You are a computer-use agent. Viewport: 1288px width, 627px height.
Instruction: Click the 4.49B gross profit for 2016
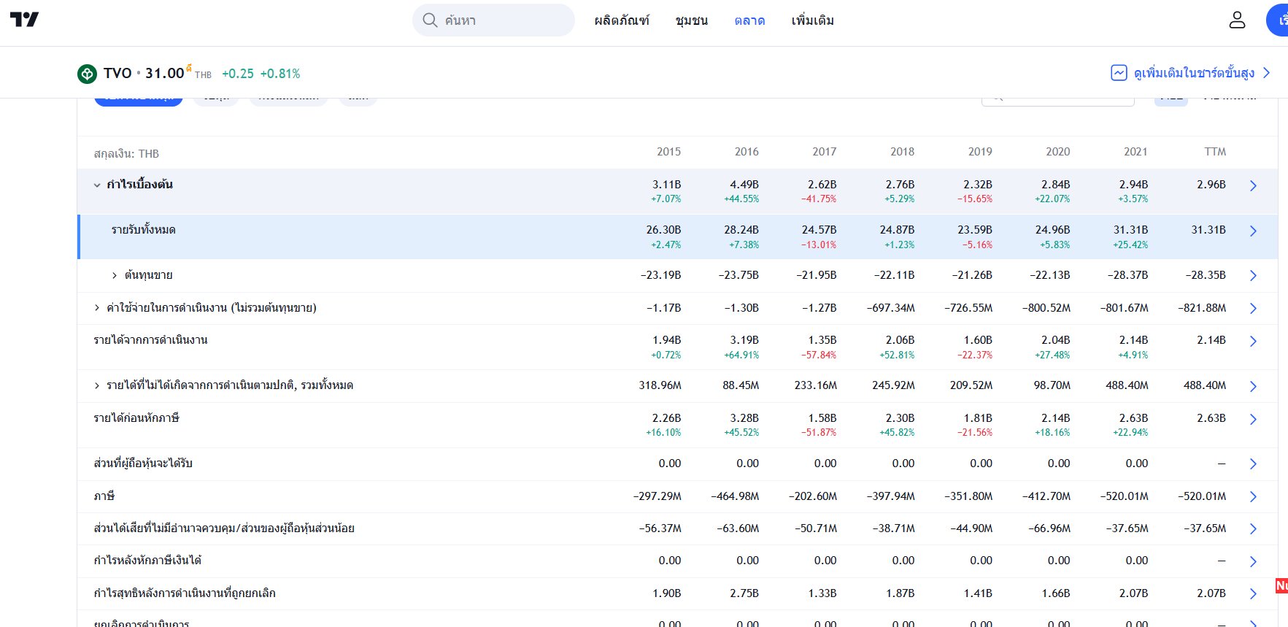coord(744,185)
